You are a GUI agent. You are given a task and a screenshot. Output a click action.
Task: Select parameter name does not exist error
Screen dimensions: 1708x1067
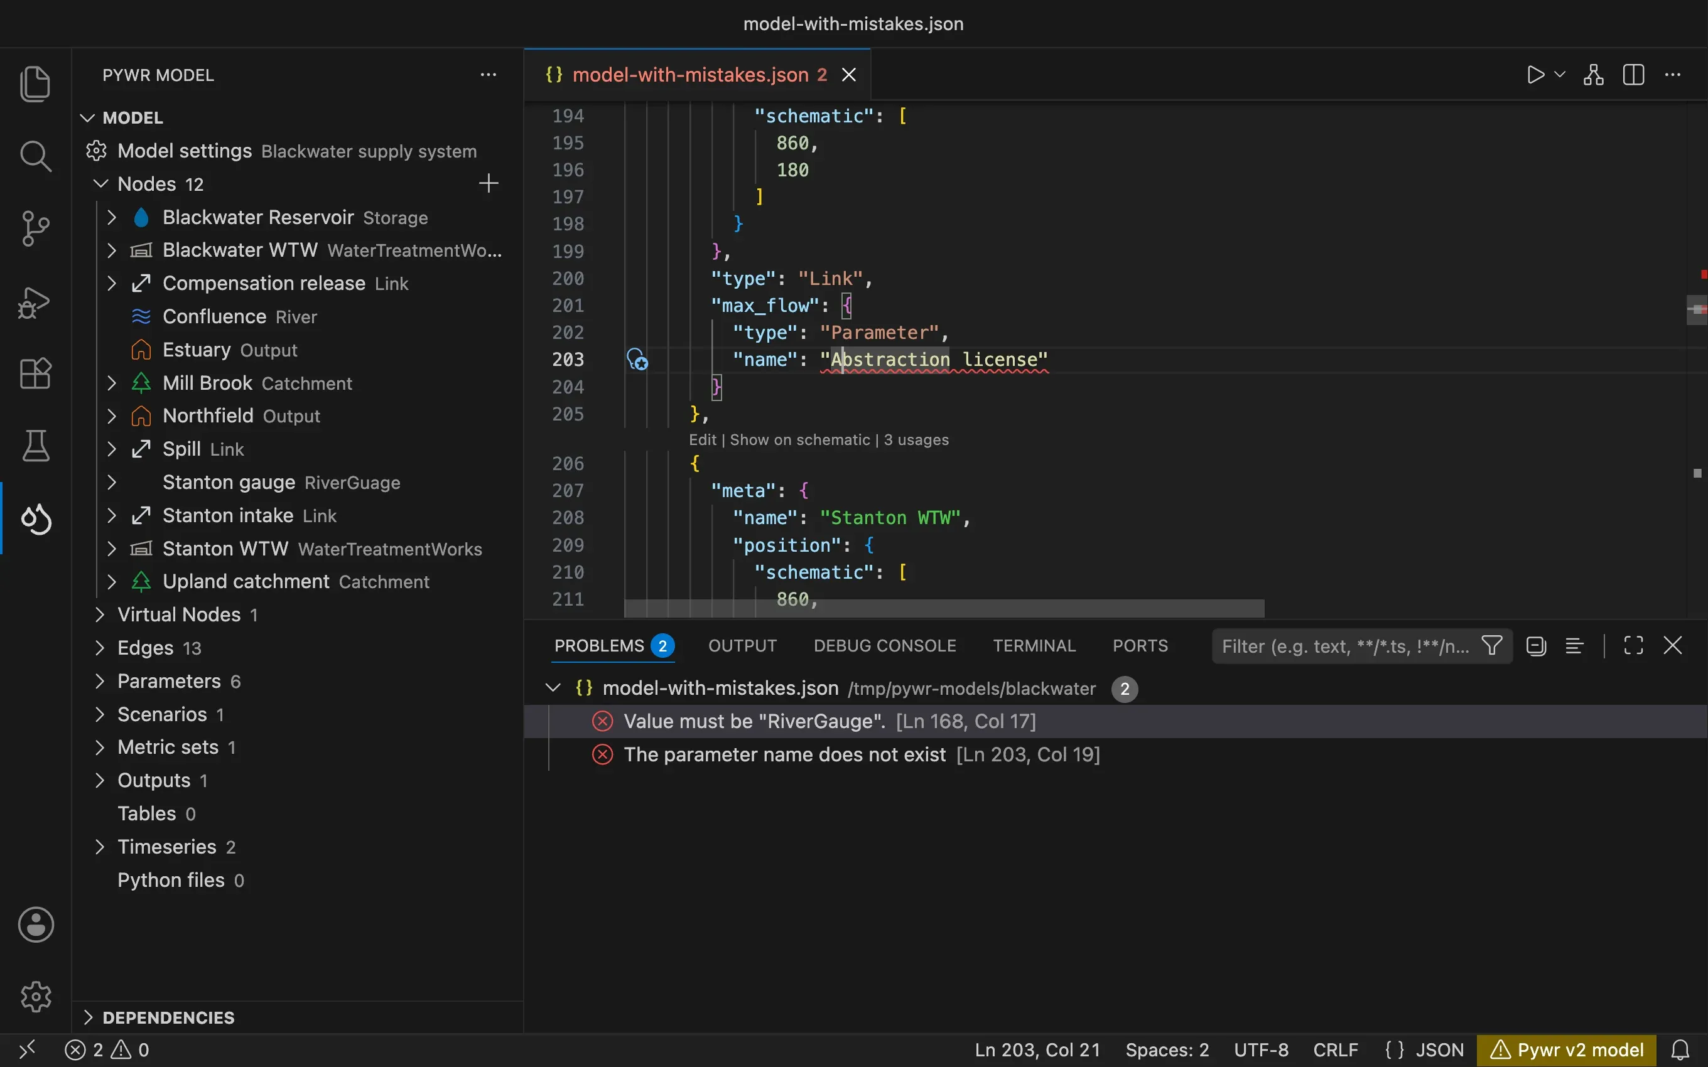click(1115, 754)
